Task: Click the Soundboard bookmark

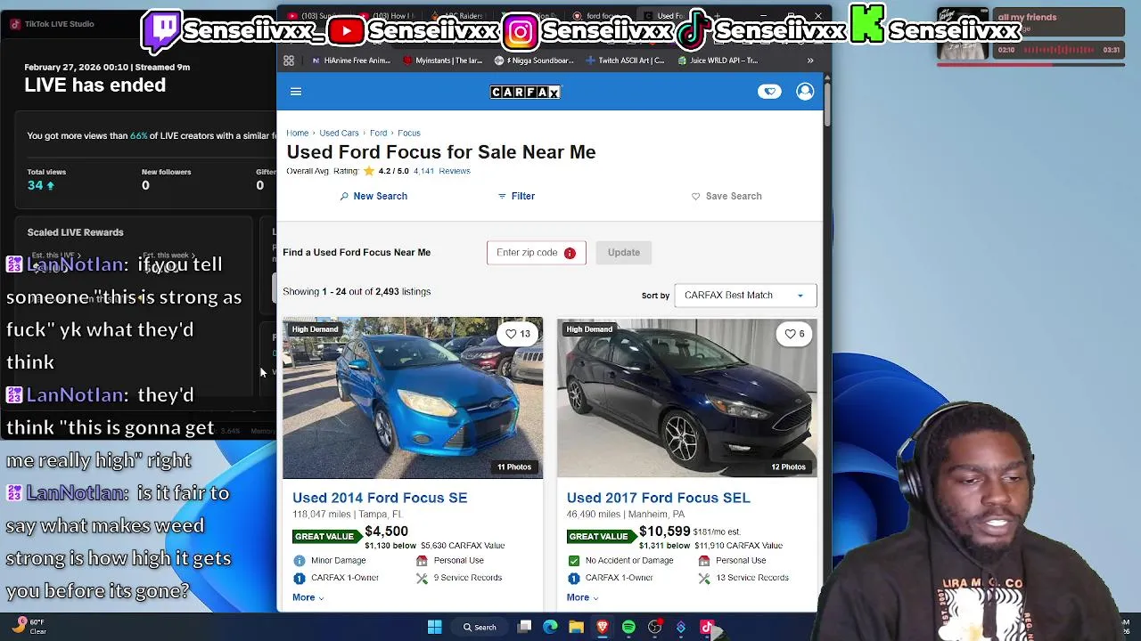Action: click(x=535, y=61)
